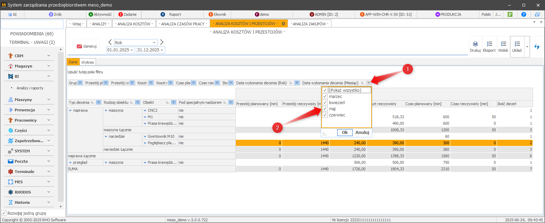Uncheck the marzec month checkbox

[x=325, y=96]
